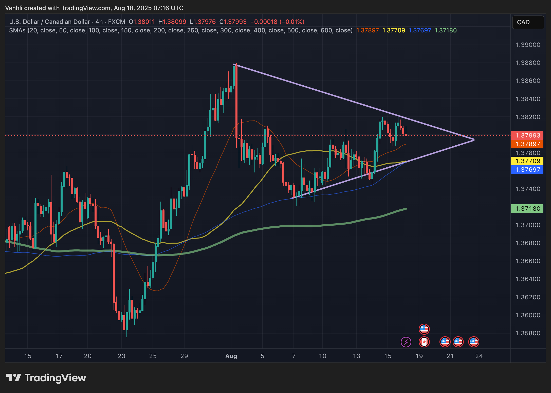Click the orange 1.37897 price-axis label
551x393 pixels.
point(527,144)
